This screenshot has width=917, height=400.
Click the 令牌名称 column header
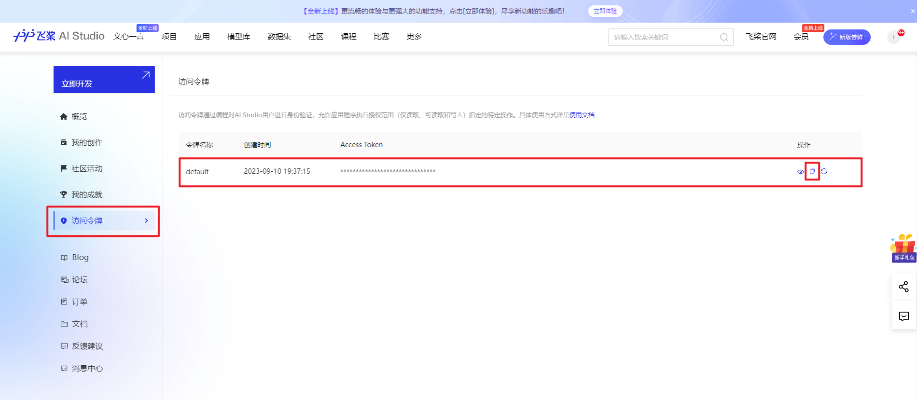[x=199, y=145]
